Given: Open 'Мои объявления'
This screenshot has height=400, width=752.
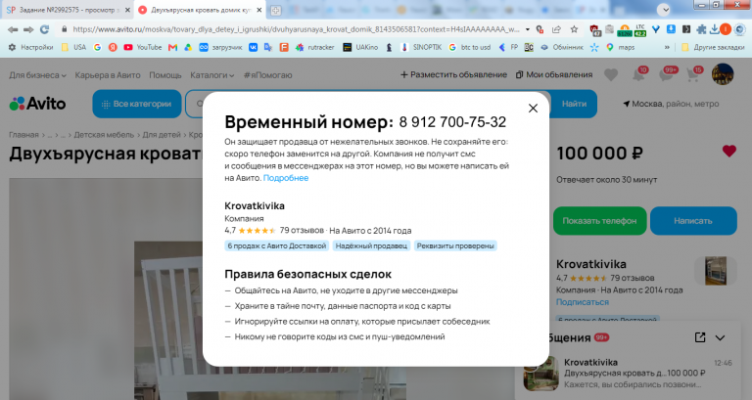Looking at the screenshot, I should [x=554, y=74].
